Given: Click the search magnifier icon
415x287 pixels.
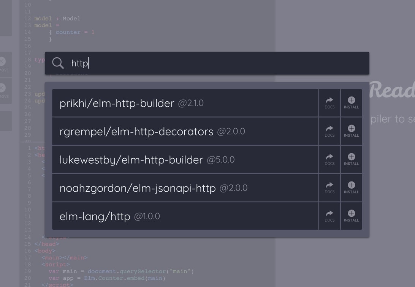Looking at the screenshot, I should 58,63.
